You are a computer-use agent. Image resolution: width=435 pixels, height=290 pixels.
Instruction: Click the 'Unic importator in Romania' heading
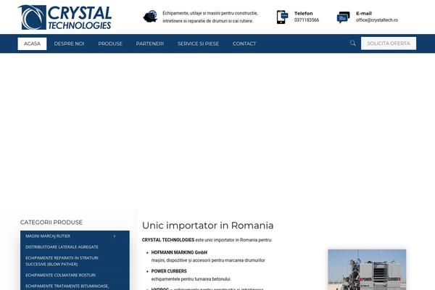(x=208, y=225)
